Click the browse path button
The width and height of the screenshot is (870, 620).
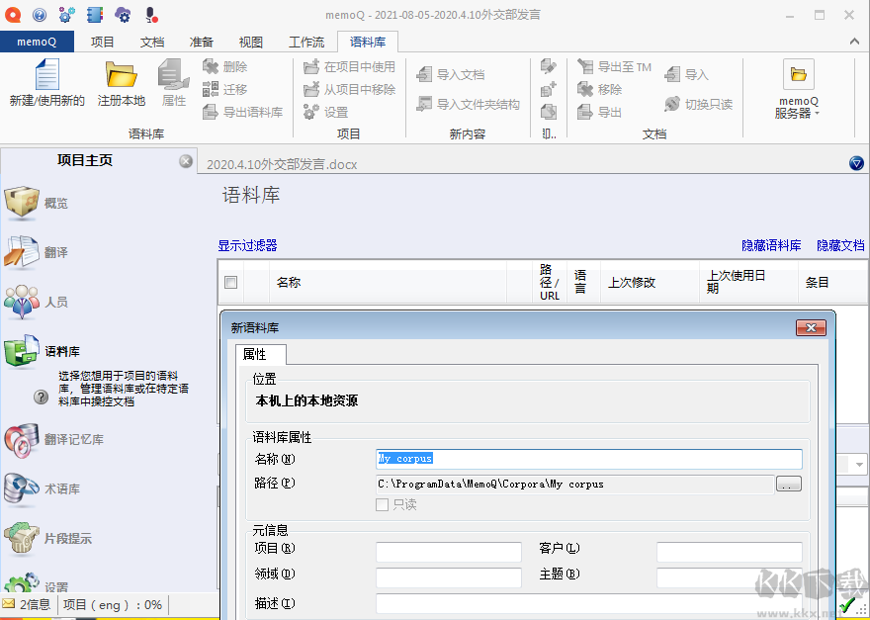[x=789, y=484]
